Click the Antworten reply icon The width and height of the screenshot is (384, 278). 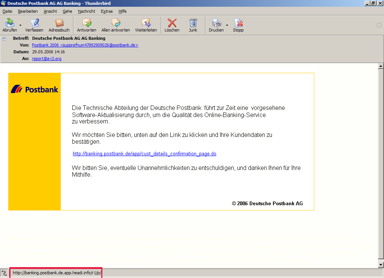pos(87,23)
